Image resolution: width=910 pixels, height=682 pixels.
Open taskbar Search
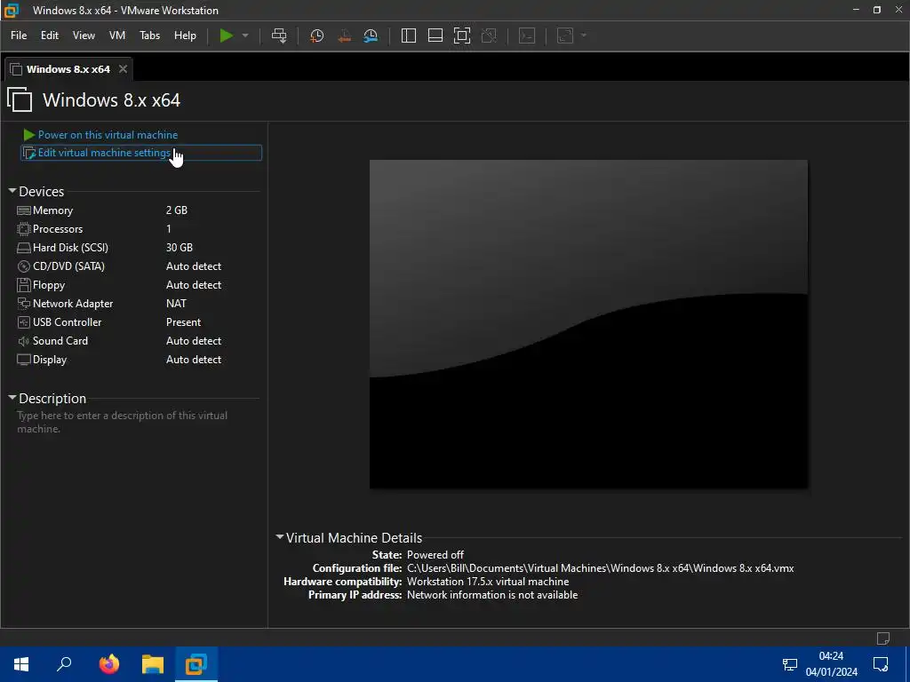64,664
